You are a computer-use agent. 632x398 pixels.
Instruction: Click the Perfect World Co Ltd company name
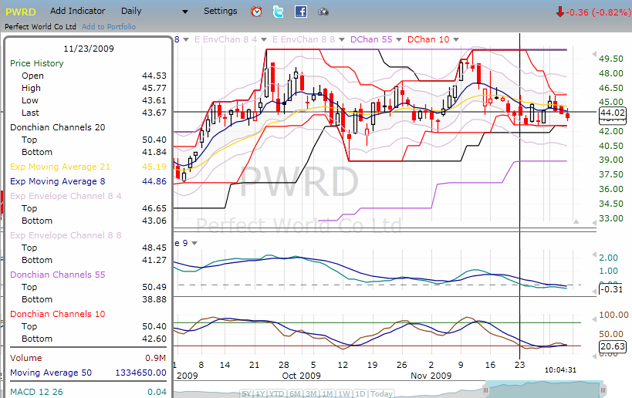(x=40, y=26)
